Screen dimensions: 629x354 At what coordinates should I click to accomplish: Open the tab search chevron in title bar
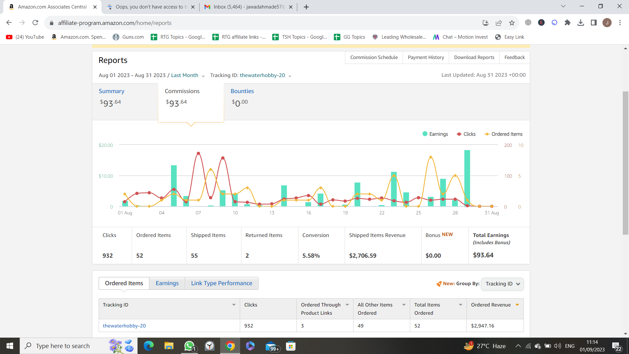pos(563,6)
